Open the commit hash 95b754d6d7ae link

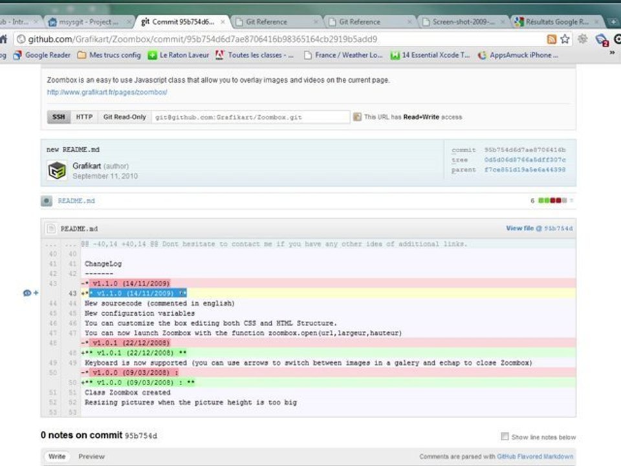(x=525, y=150)
